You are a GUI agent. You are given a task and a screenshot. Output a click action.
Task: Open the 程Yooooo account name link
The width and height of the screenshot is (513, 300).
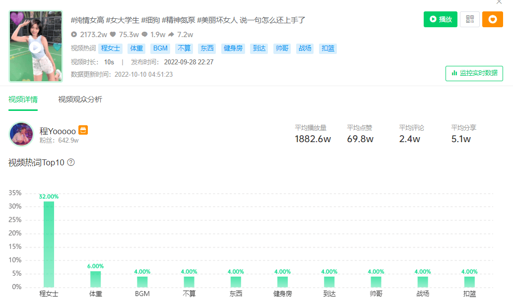coord(58,131)
